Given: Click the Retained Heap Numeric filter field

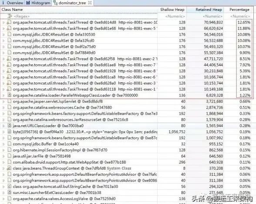Looking at the screenshot, I should [x=212, y=16].
